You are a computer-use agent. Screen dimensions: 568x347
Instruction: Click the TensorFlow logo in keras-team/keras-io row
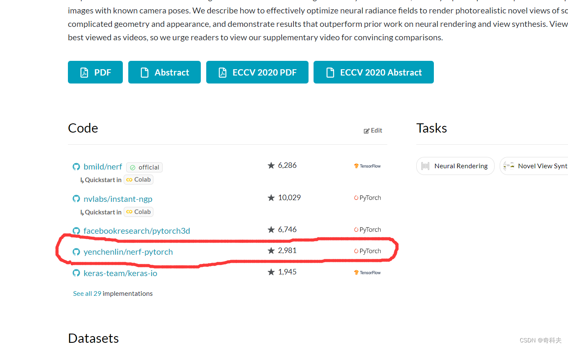pos(367,273)
